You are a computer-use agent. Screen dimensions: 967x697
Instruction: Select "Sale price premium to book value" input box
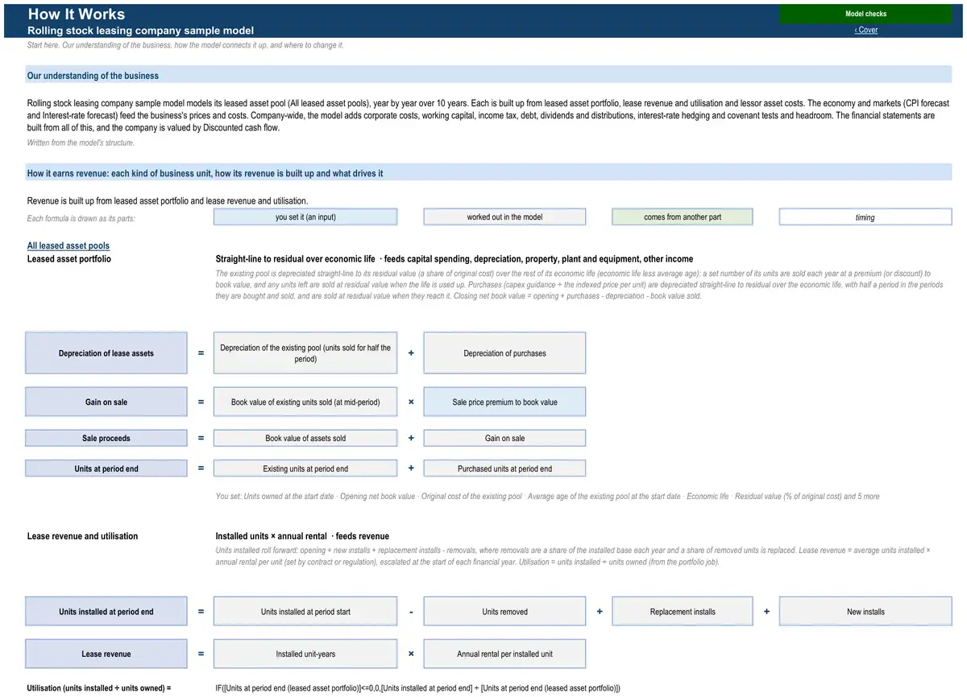tap(504, 402)
